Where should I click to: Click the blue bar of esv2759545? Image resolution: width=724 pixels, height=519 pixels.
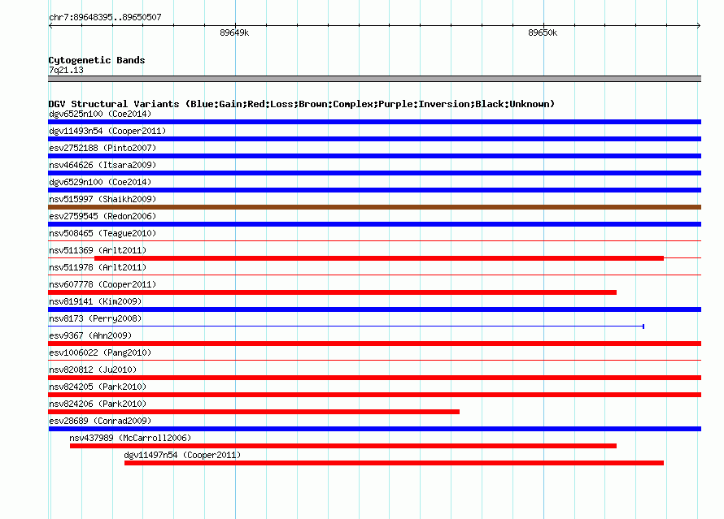tap(374, 224)
